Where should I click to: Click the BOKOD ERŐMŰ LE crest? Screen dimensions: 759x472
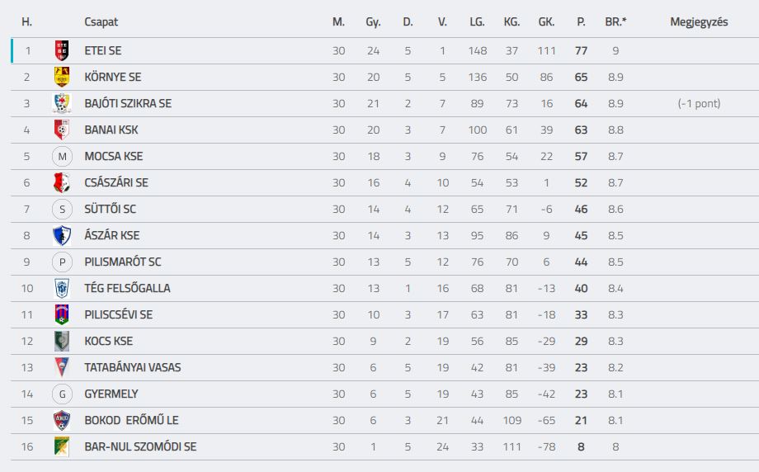pyautogui.click(x=62, y=420)
